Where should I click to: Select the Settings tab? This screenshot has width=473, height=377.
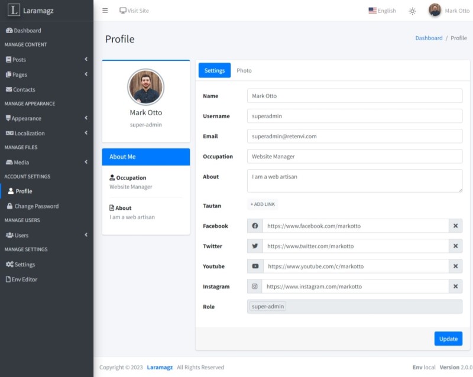214,70
